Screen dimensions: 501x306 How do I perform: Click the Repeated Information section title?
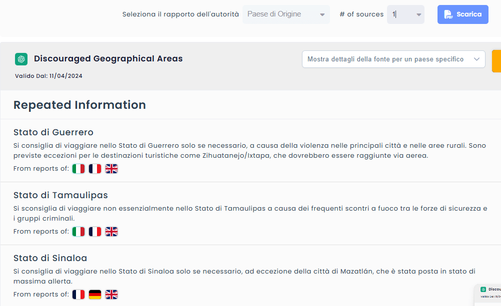point(79,105)
